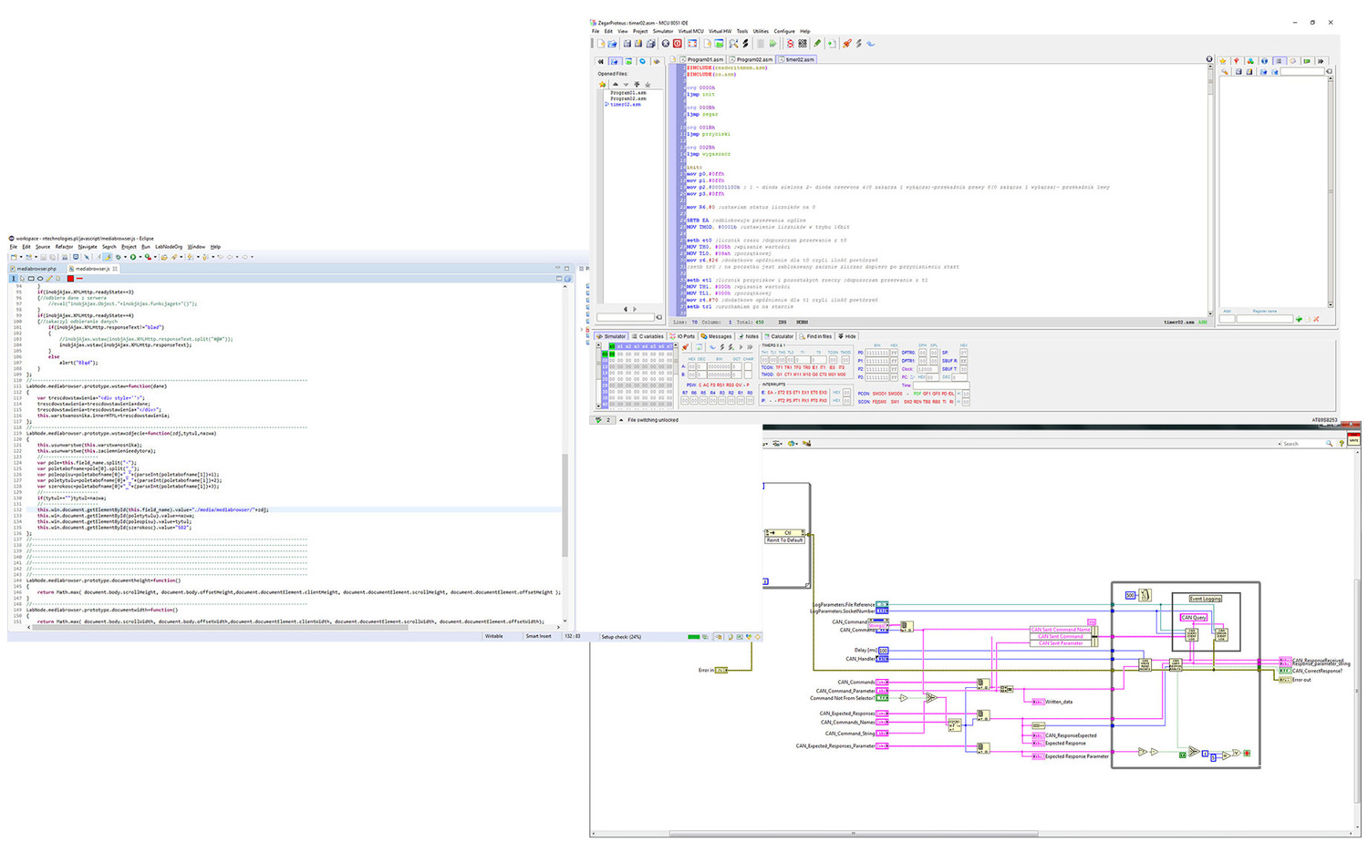The height and width of the screenshot is (842, 1368).
Task: Click Eclipse editor vertical scrollbar
Action: (565, 504)
